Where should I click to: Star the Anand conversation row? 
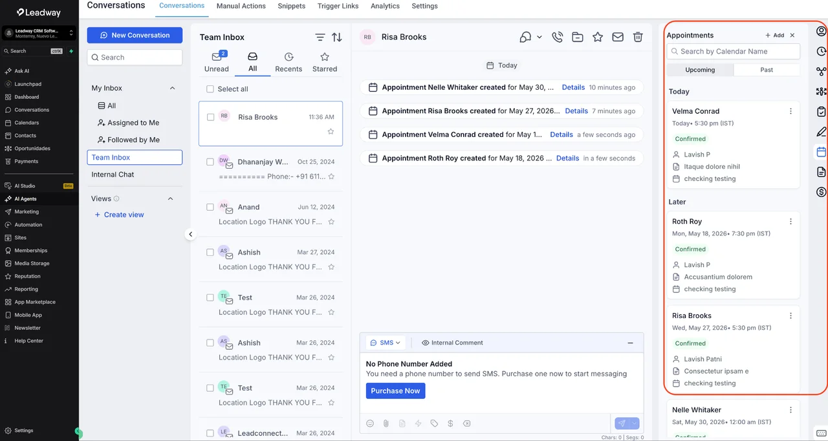(x=331, y=222)
